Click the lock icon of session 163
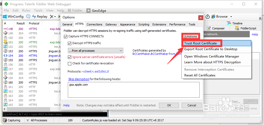The width and height of the screenshot is (264, 125). (x=5, y=96)
